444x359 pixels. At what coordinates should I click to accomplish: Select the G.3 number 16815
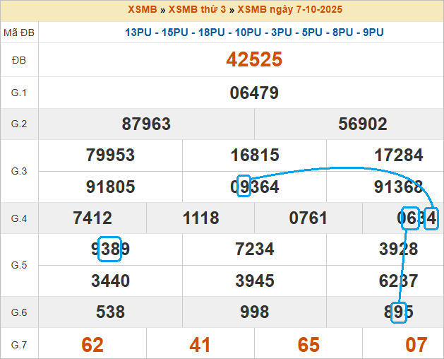point(255,155)
